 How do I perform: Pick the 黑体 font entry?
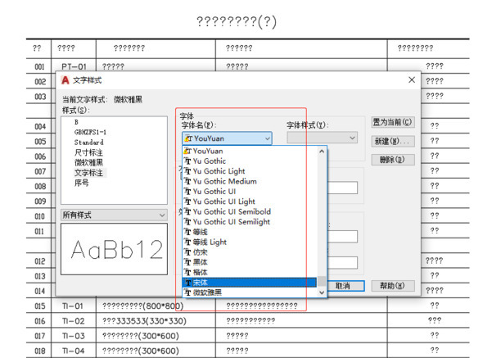point(250,262)
